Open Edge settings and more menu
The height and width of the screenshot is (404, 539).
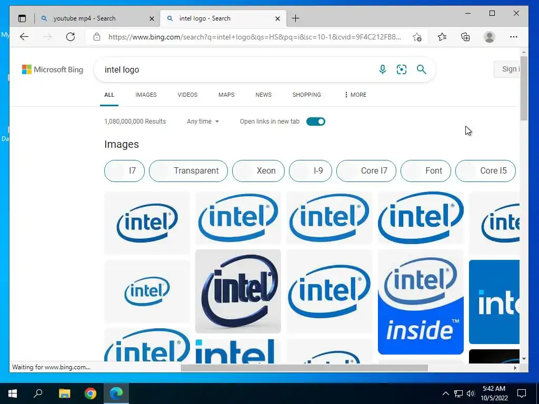click(514, 37)
